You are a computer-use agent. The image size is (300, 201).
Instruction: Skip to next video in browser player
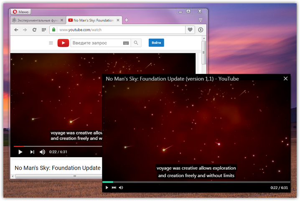click(32, 152)
